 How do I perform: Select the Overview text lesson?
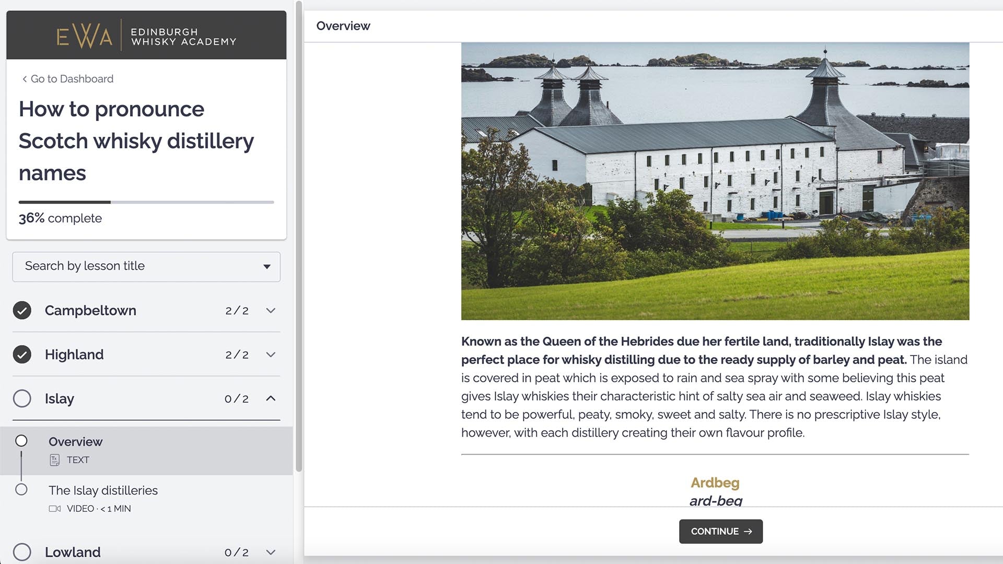tap(146, 451)
